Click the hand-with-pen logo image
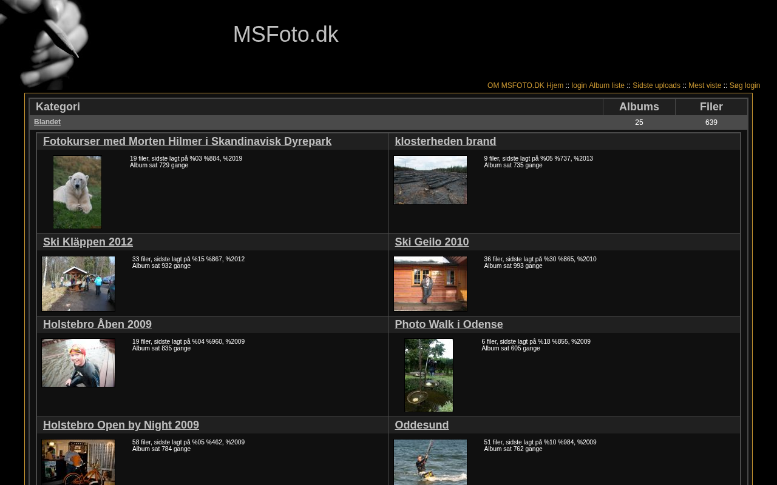This screenshot has height=485, width=777. point(44,45)
